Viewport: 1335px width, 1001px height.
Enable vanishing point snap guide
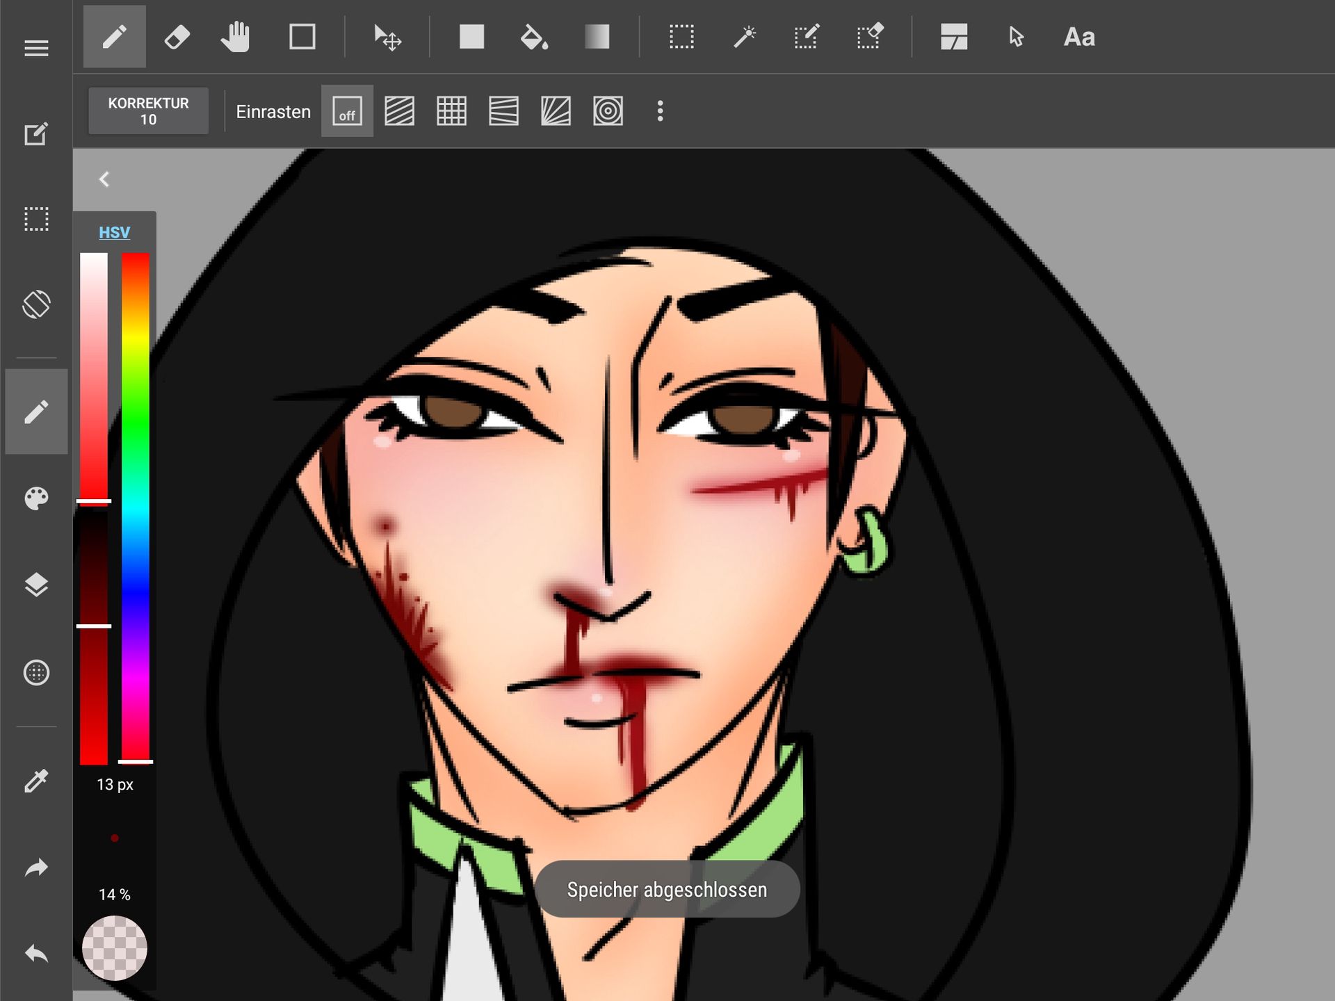coord(503,111)
